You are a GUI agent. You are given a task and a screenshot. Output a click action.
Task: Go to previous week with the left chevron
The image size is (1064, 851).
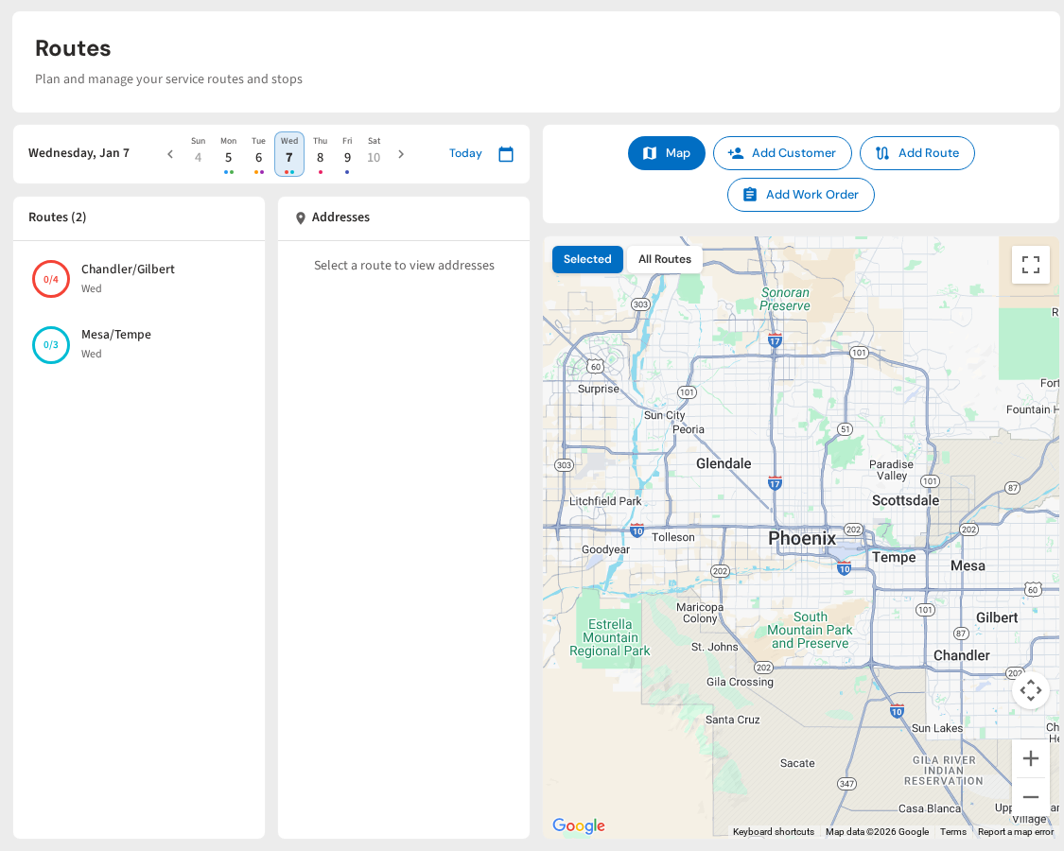(x=169, y=153)
